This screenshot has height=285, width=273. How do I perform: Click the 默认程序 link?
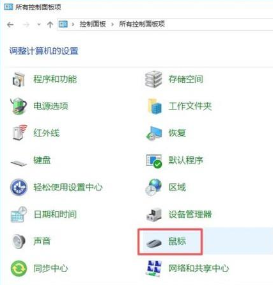coord(185,160)
